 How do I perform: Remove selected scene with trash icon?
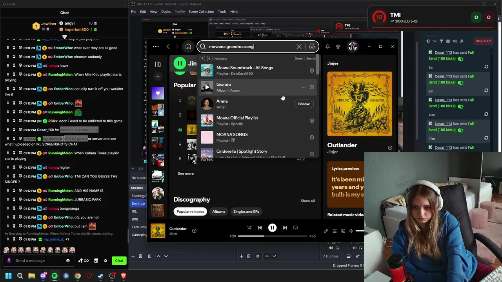140,256
